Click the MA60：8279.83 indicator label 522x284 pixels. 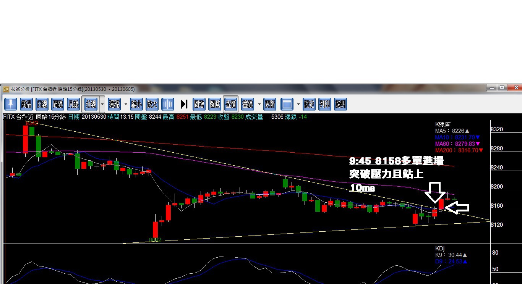tap(458, 144)
